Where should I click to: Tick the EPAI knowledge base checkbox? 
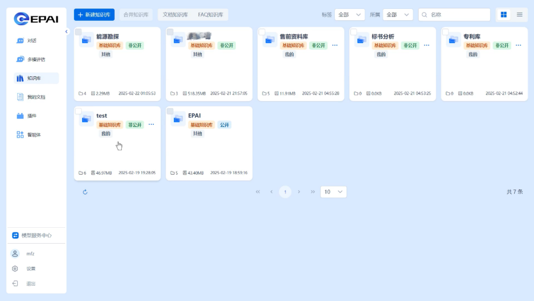pyautogui.click(x=170, y=111)
